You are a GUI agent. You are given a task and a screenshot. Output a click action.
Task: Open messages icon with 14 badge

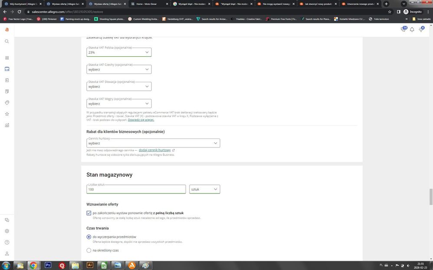[x=403, y=29]
